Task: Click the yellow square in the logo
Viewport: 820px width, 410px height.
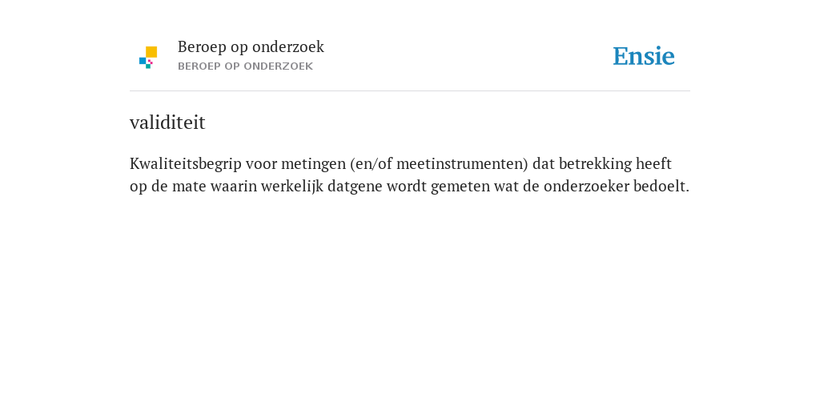Action: tap(151, 52)
